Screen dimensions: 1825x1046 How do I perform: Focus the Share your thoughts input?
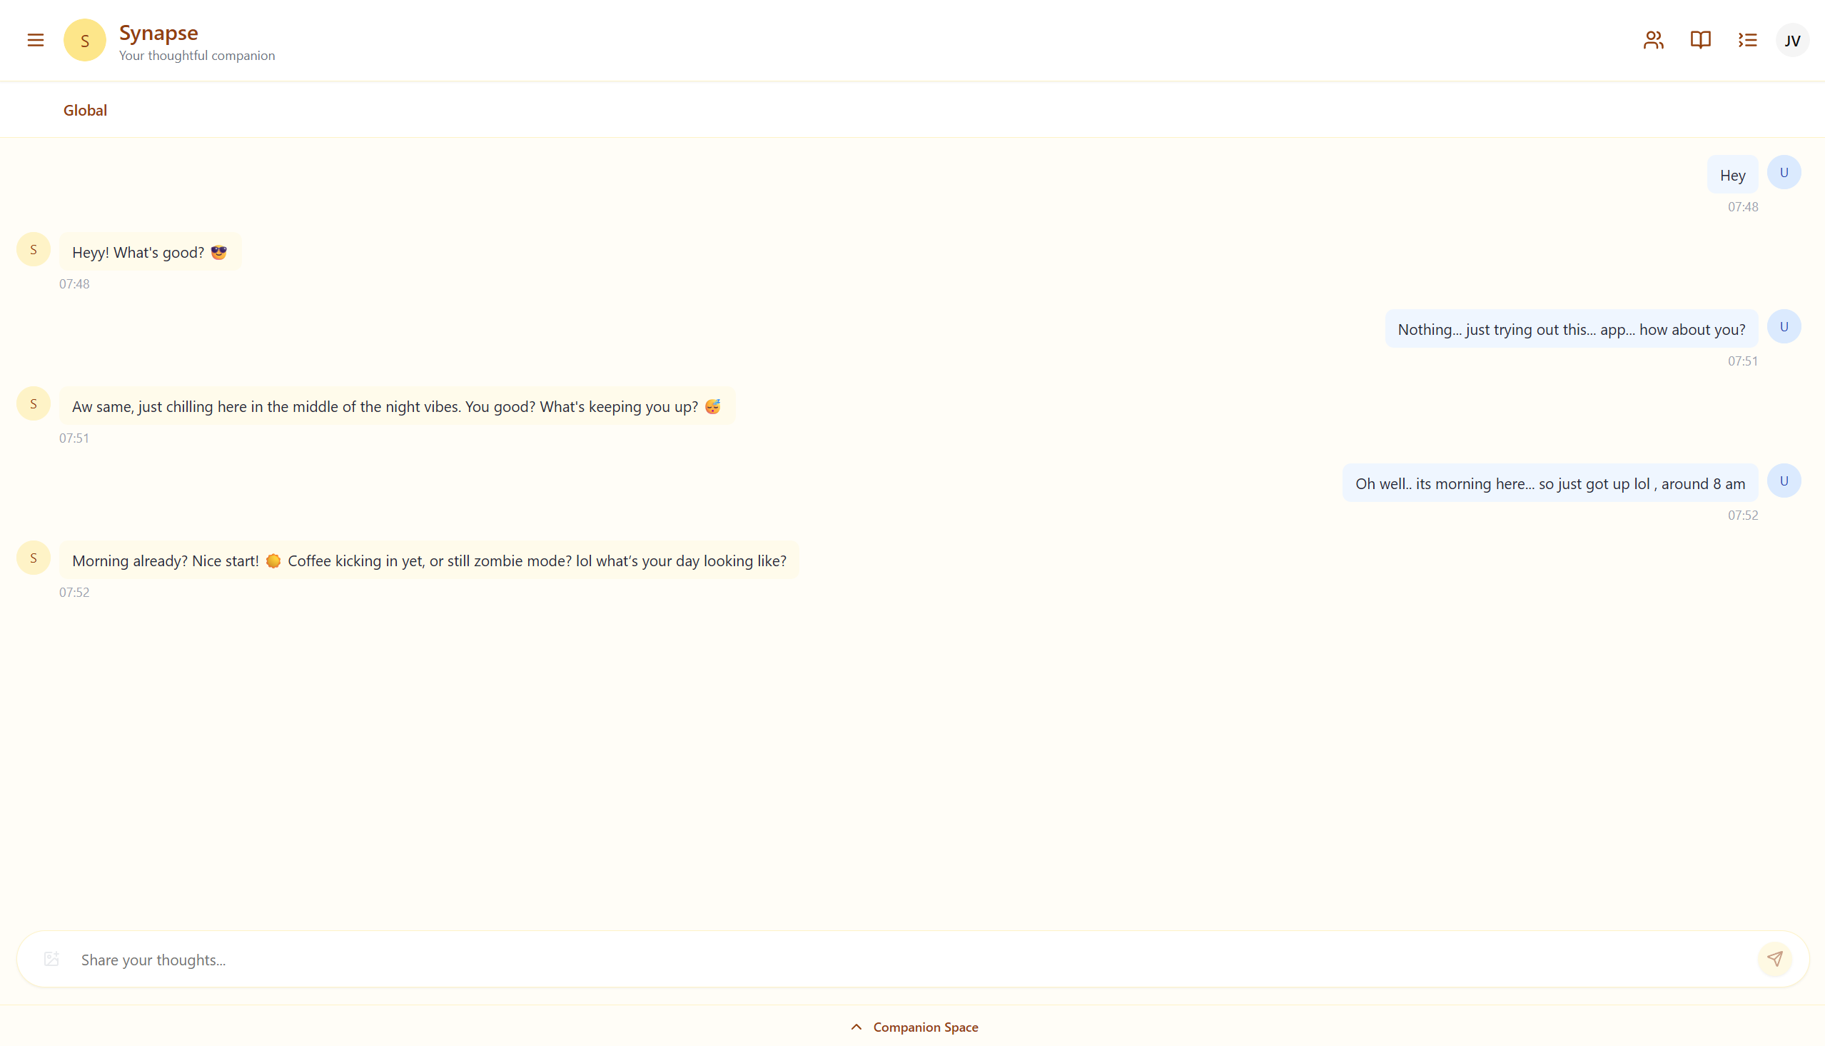[911, 960]
